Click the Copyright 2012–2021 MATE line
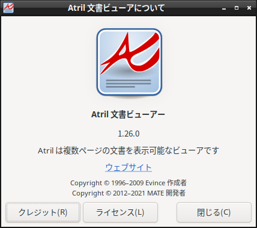Image resolution: width=257 pixels, height=228 pixels. [x=128, y=193]
